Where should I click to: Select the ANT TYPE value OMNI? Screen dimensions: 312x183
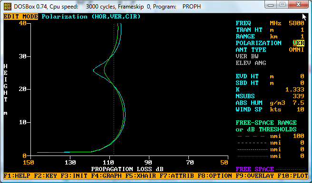click(x=296, y=50)
